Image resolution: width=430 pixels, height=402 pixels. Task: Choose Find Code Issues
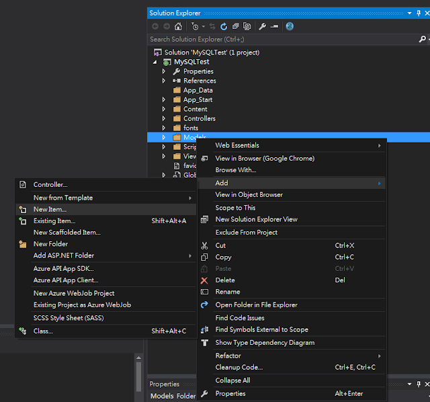[291, 318]
